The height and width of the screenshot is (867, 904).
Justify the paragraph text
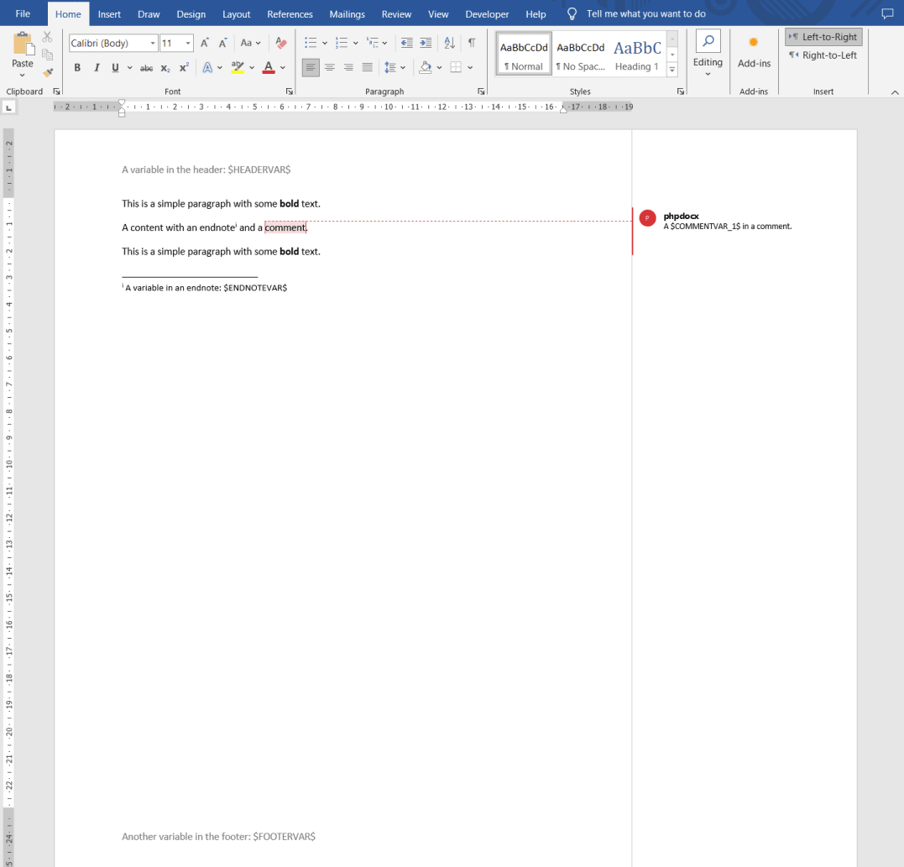click(x=368, y=67)
